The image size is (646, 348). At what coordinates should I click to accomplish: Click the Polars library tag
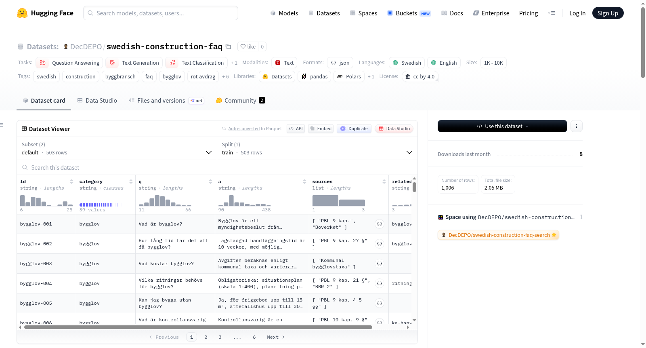(349, 76)
